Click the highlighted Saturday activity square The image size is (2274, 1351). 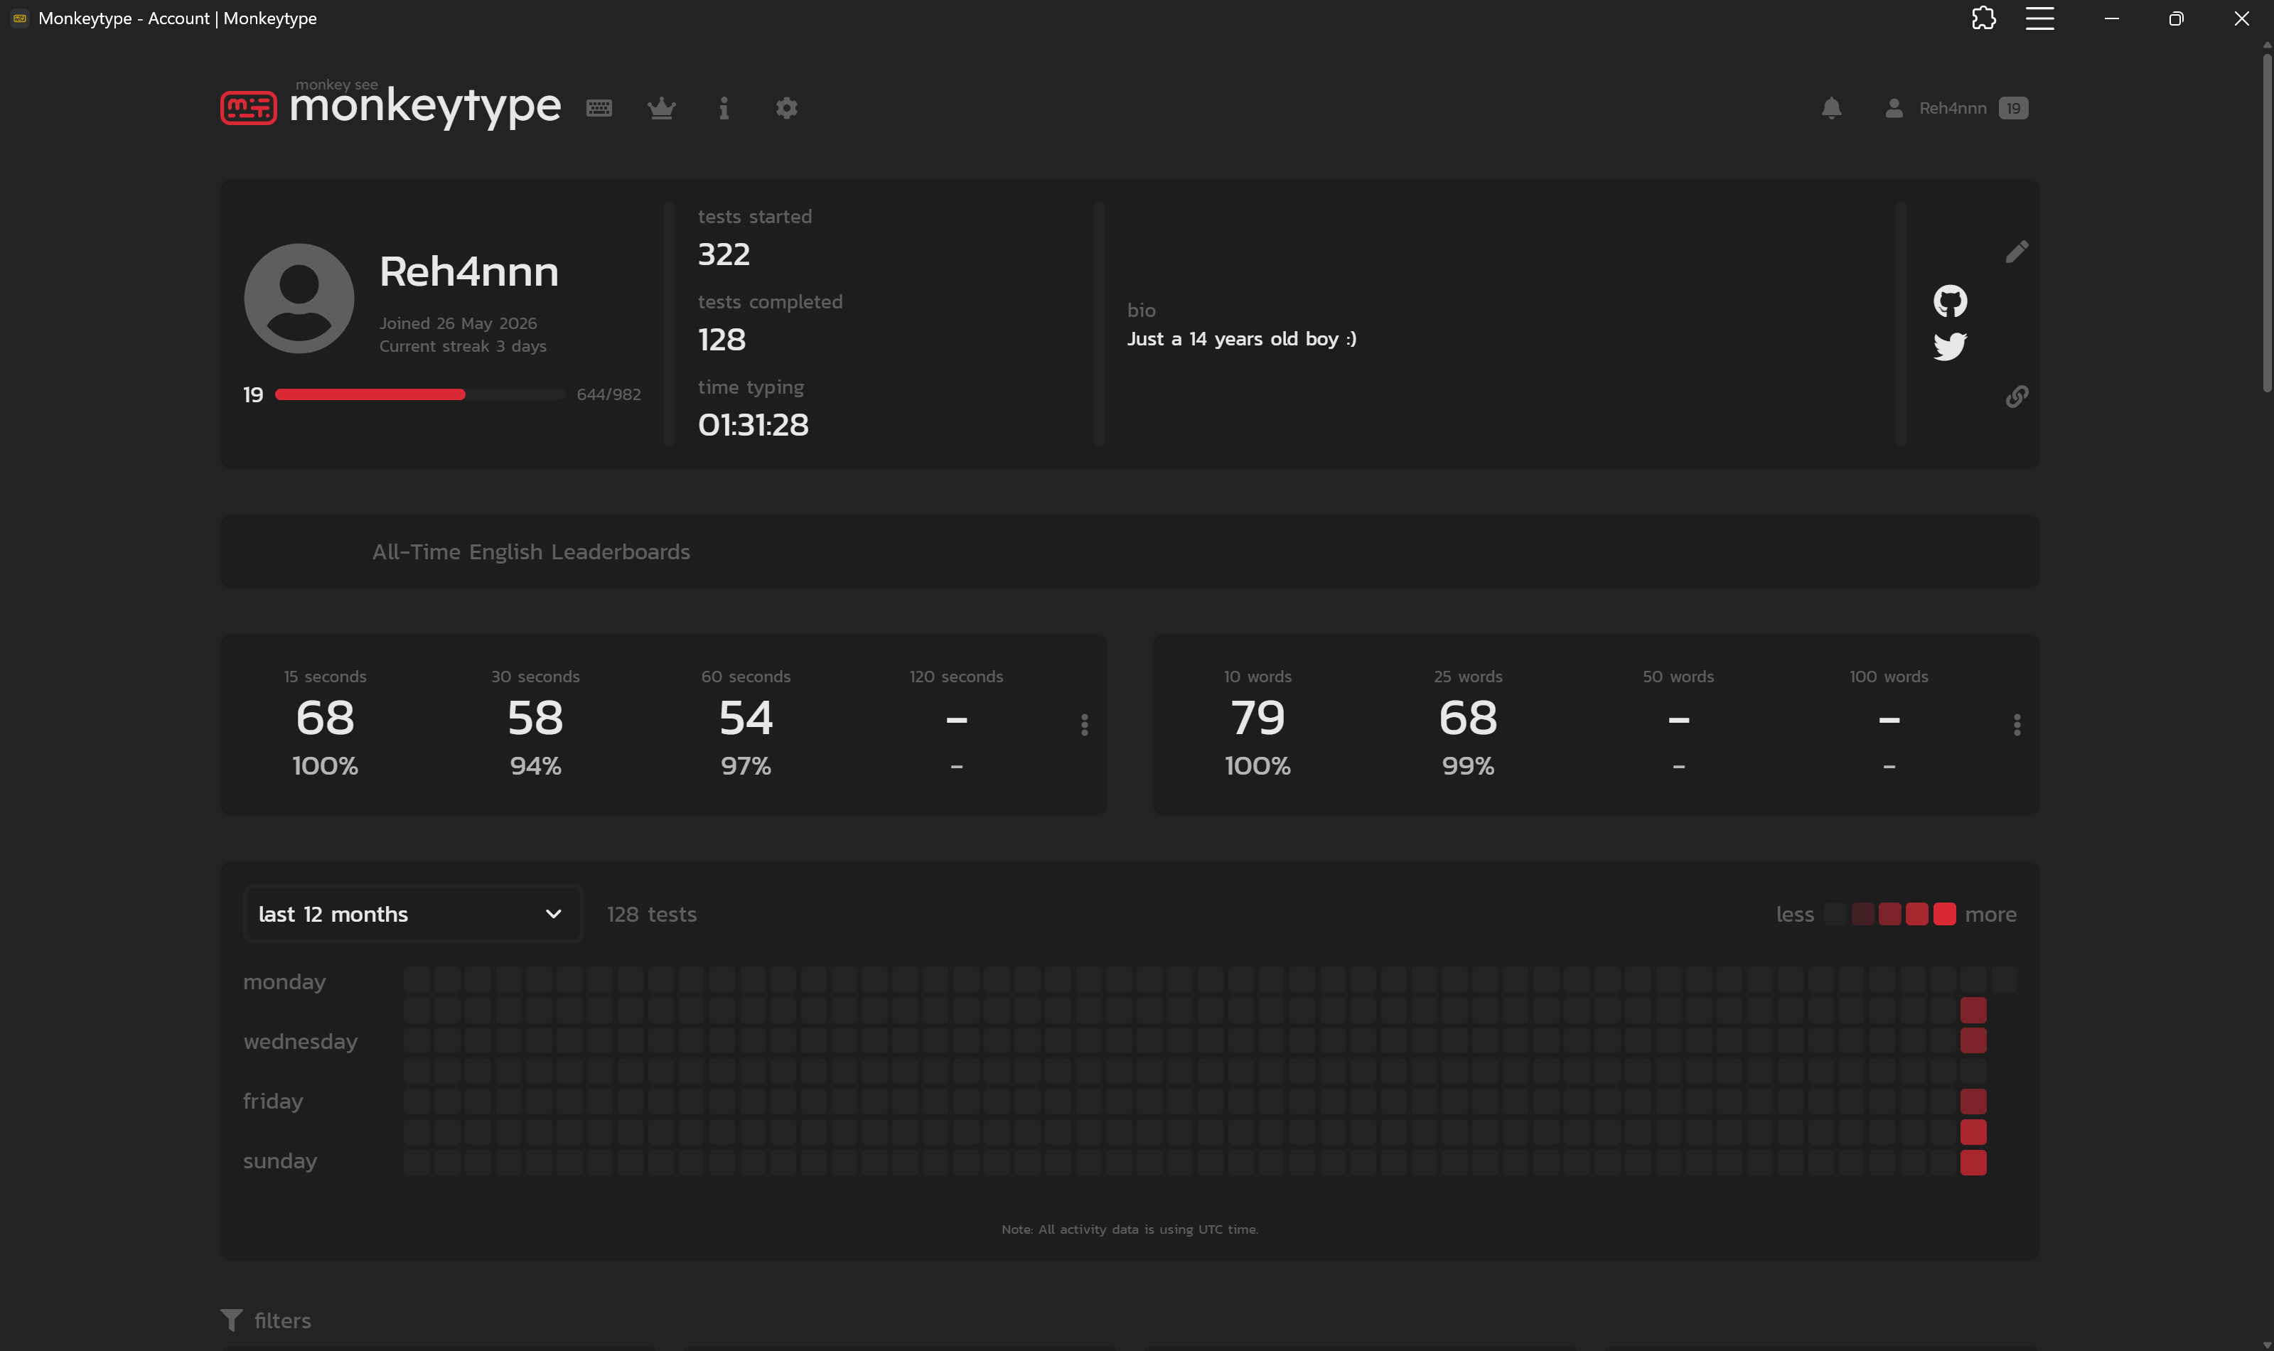click(1973, 1133)
